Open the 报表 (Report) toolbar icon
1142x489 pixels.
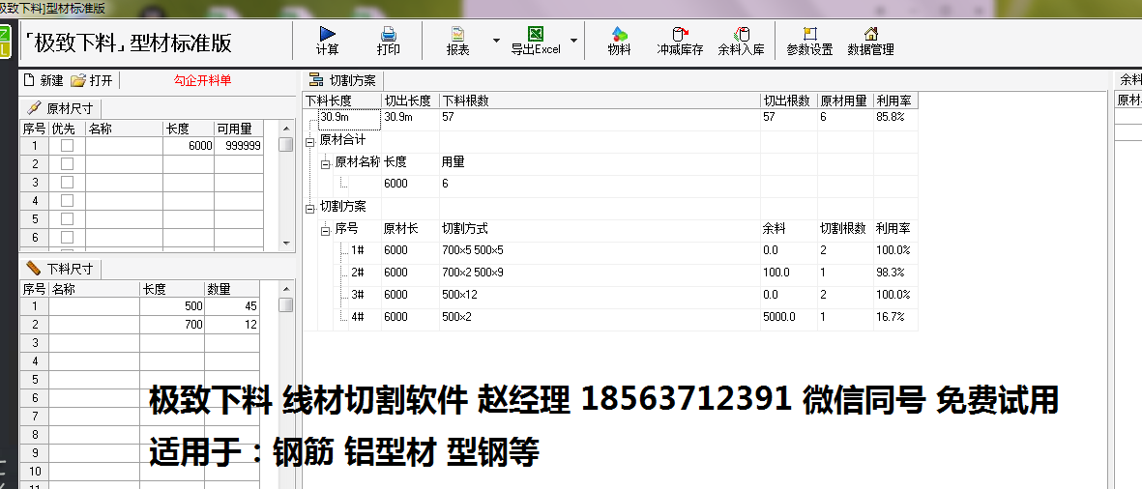point(457,35)
